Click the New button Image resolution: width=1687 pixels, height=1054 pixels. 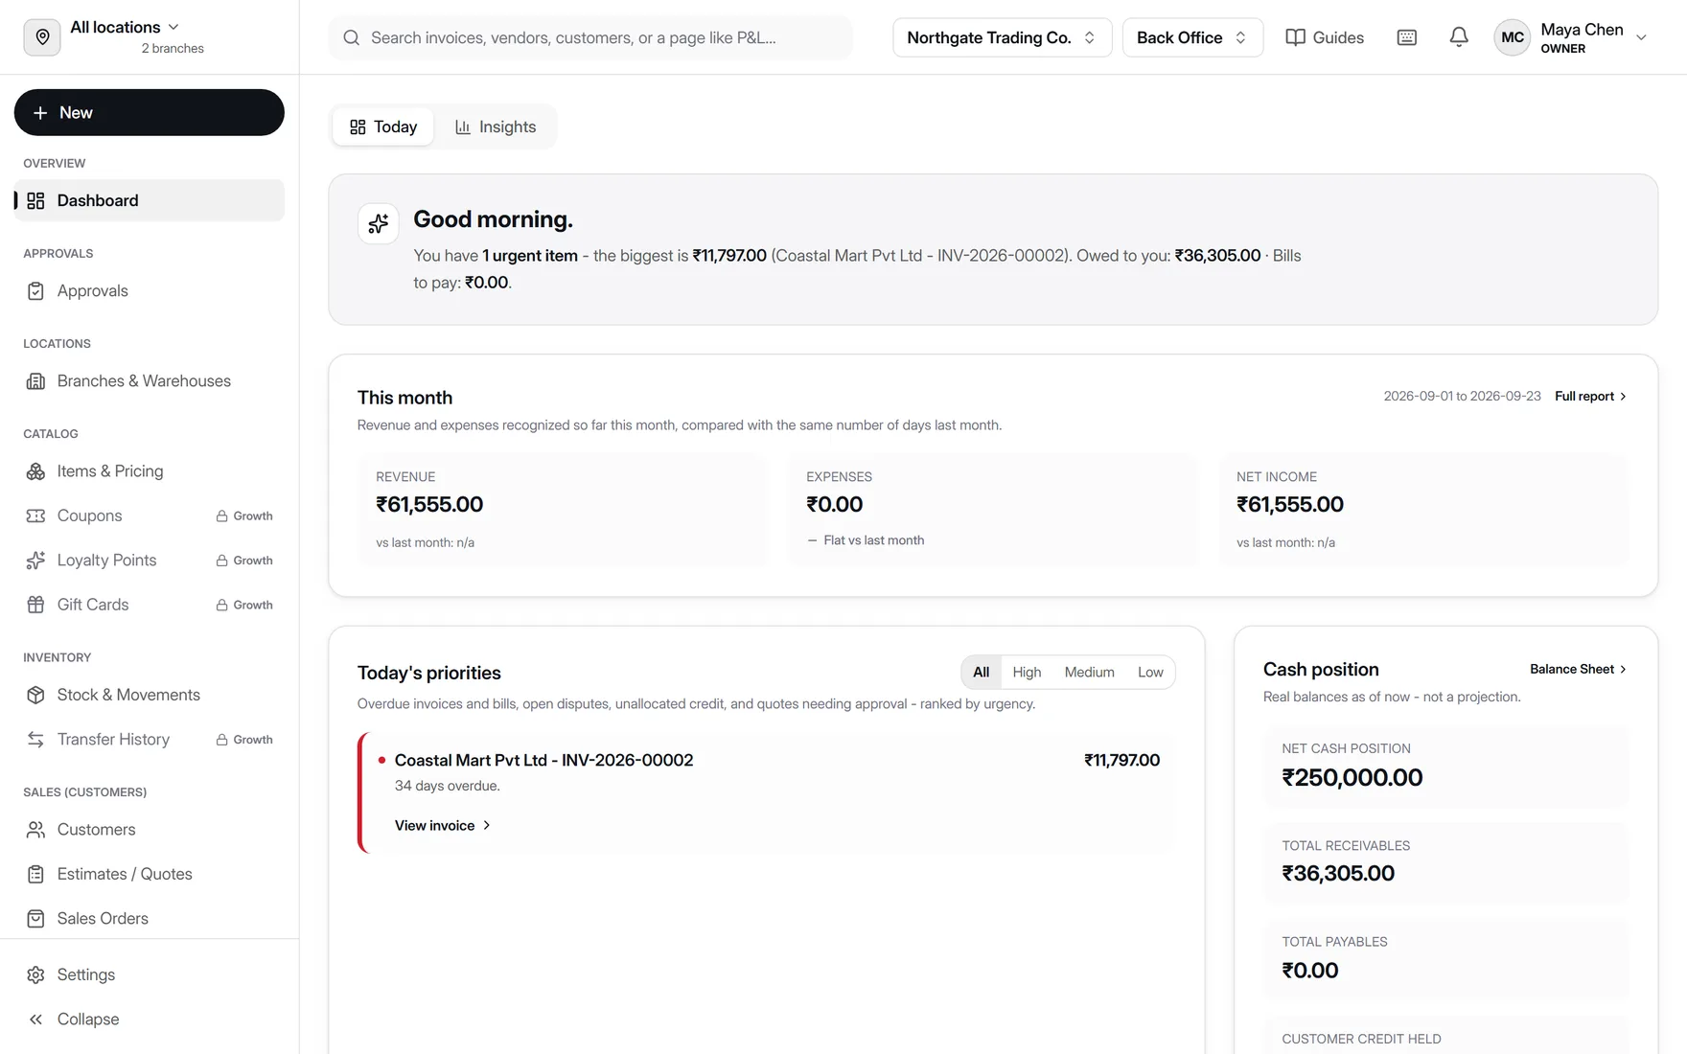(150, 112)
